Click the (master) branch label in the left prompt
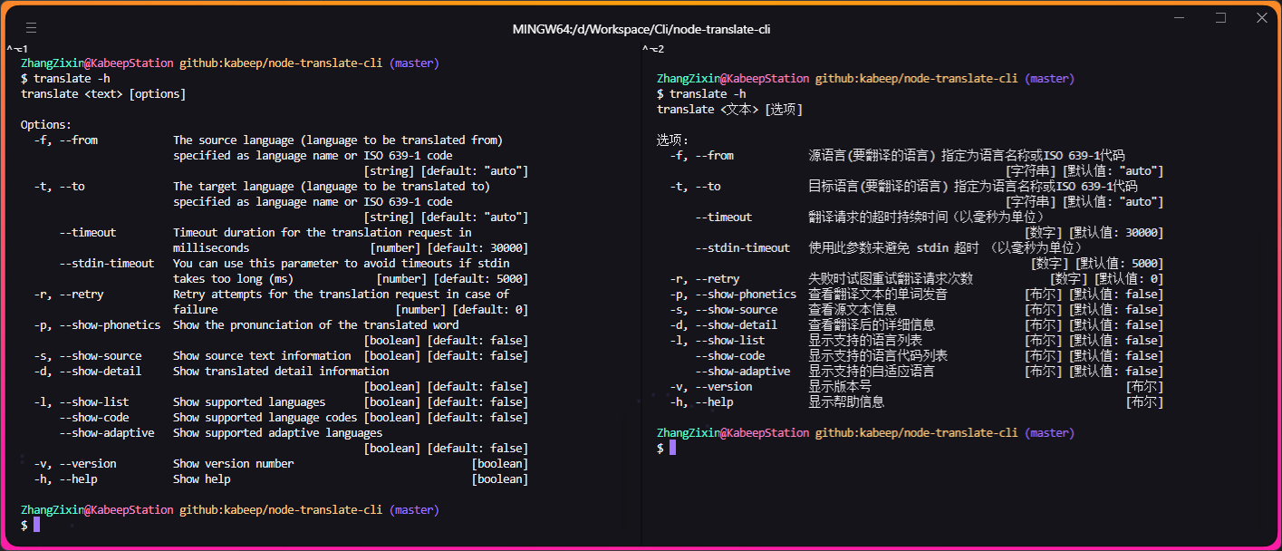 click(413, 63)
